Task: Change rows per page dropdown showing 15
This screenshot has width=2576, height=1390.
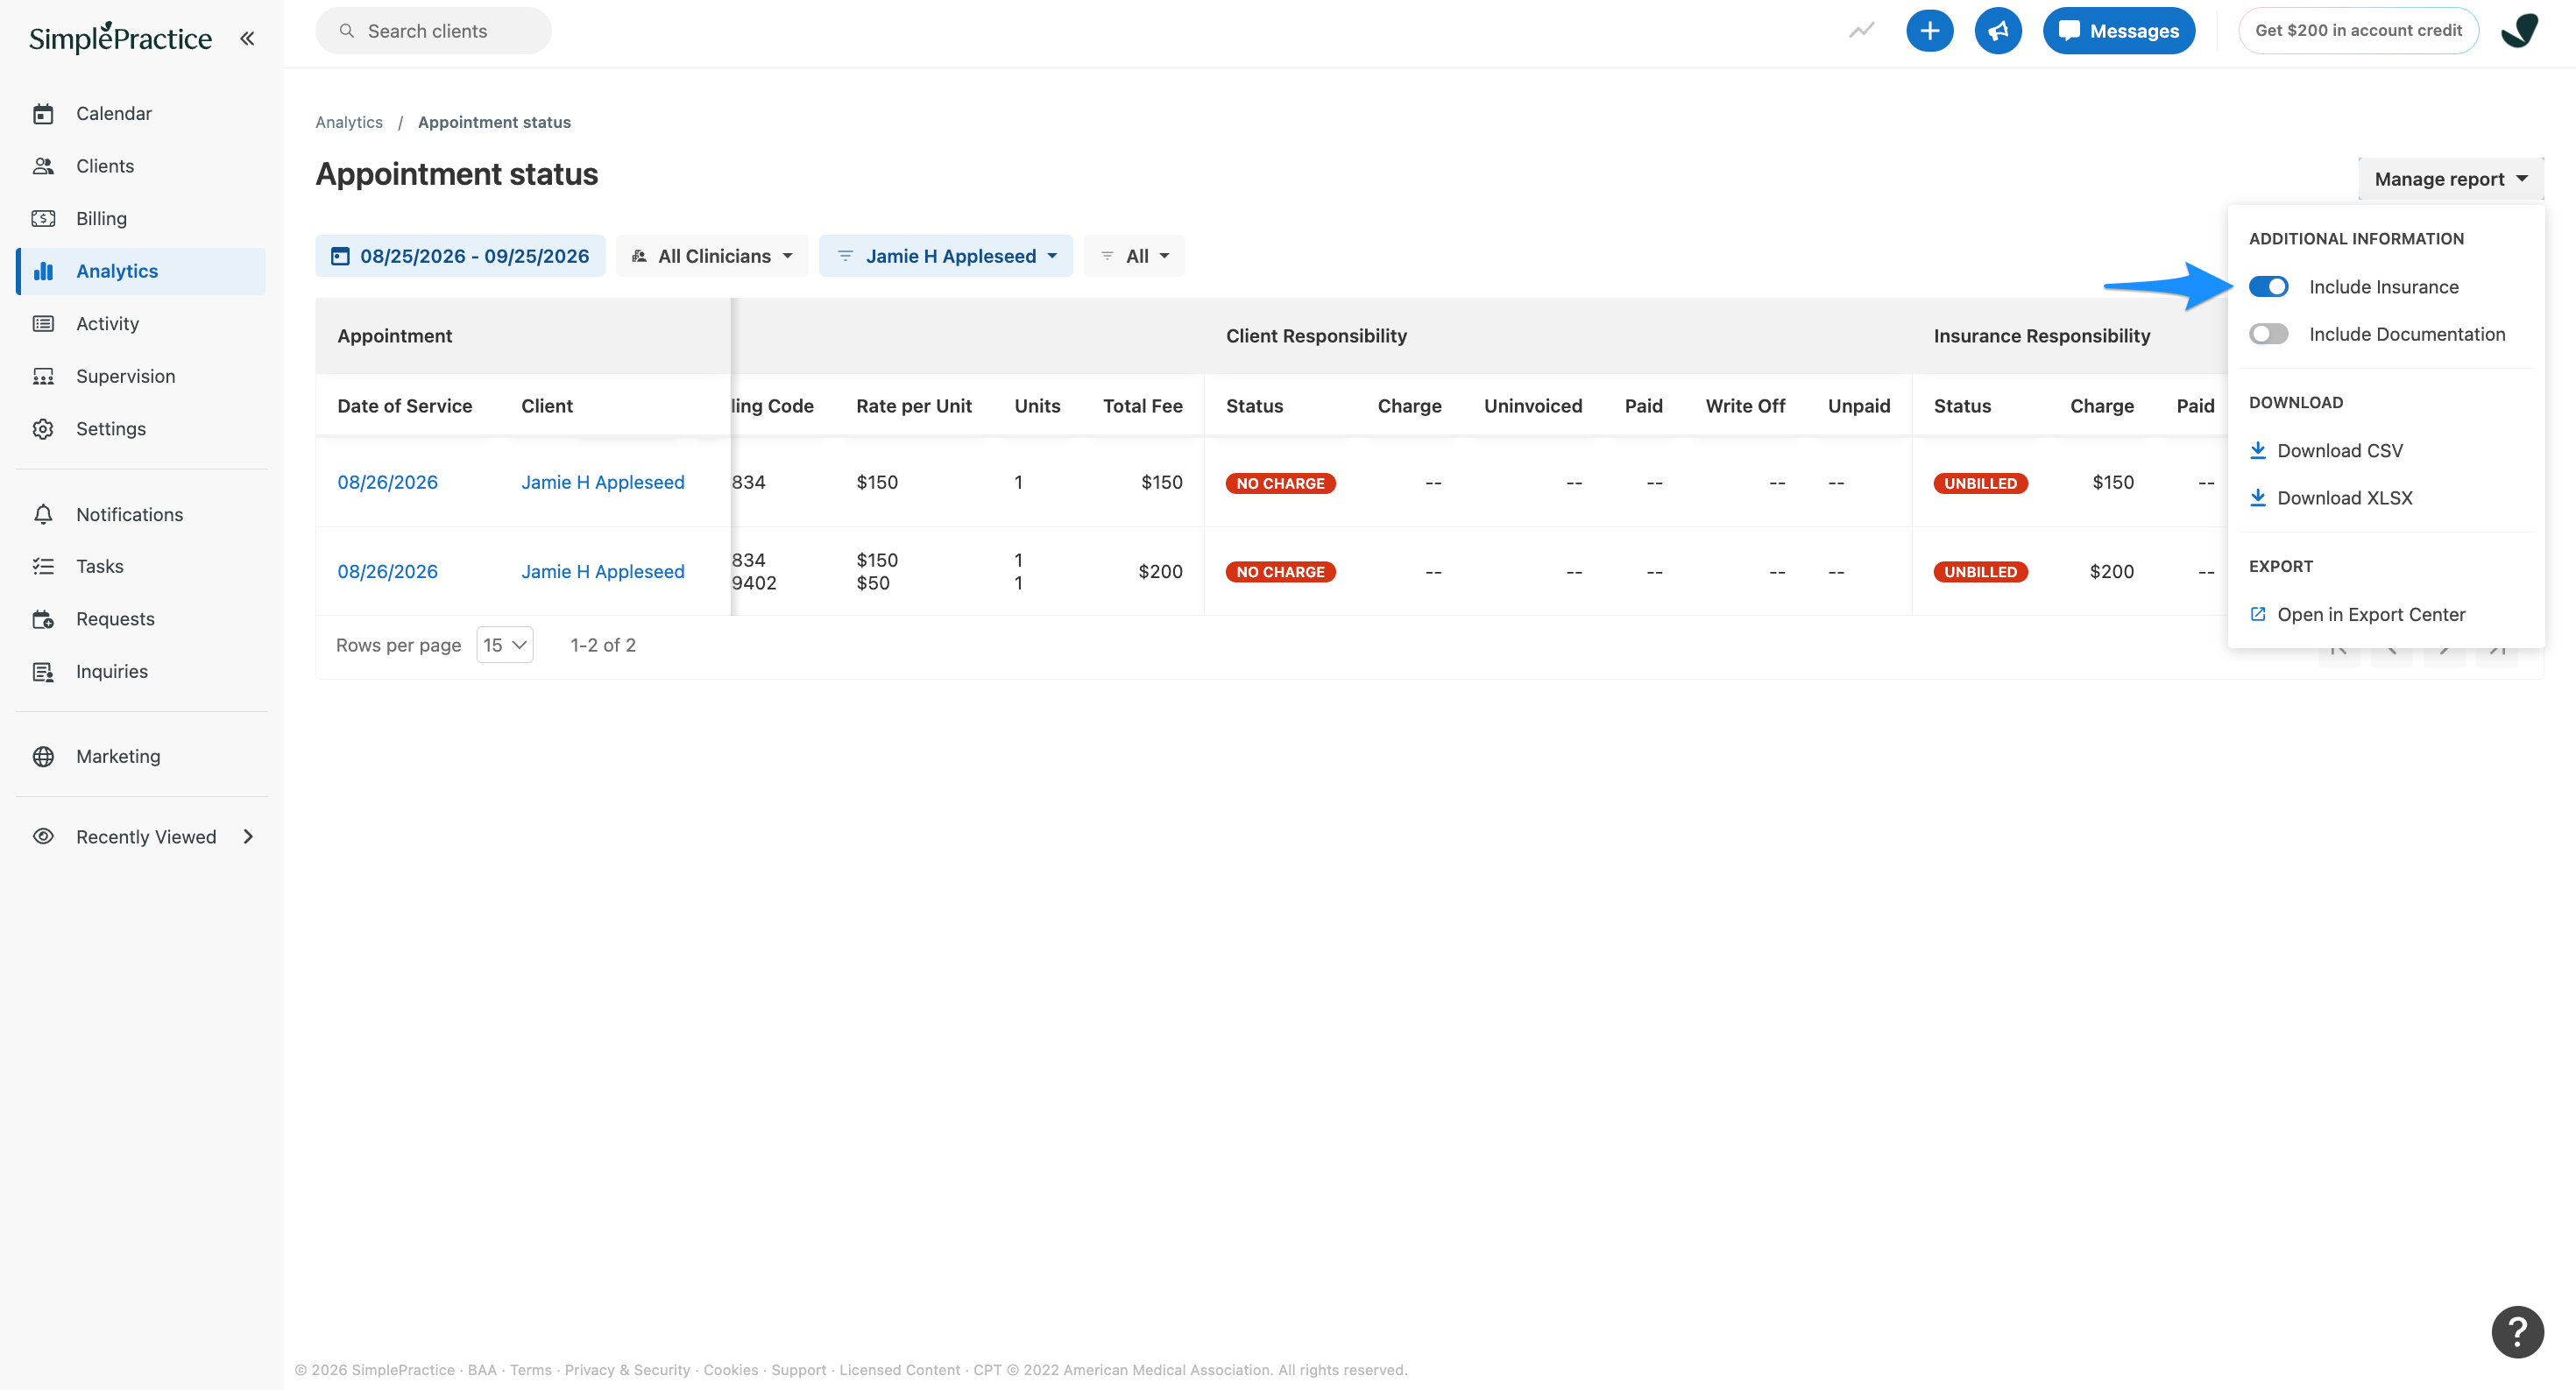Action: [505, 646]
